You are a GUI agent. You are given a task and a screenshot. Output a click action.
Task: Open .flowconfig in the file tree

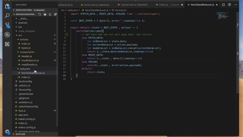[25, 90]
